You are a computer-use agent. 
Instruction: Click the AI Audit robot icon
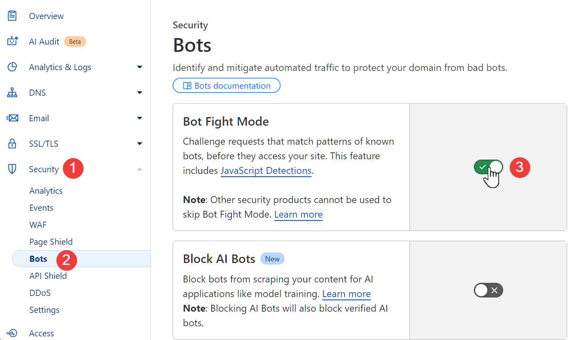click(x=13, y=41)
